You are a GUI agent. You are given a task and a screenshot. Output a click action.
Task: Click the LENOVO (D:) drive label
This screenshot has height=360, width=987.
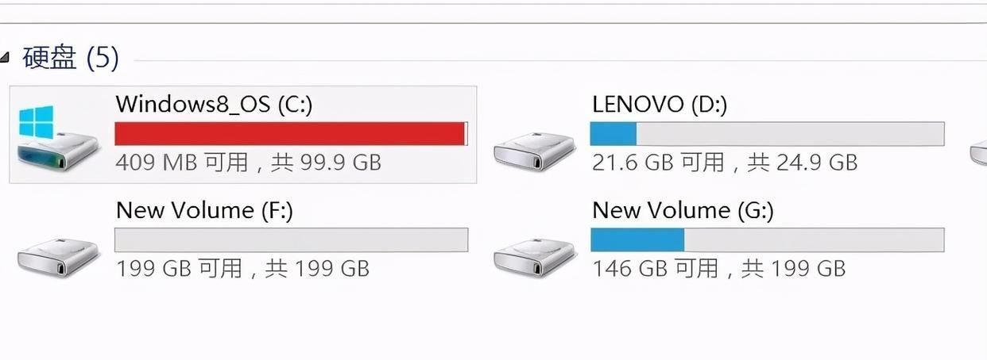[x=660, y=104]
